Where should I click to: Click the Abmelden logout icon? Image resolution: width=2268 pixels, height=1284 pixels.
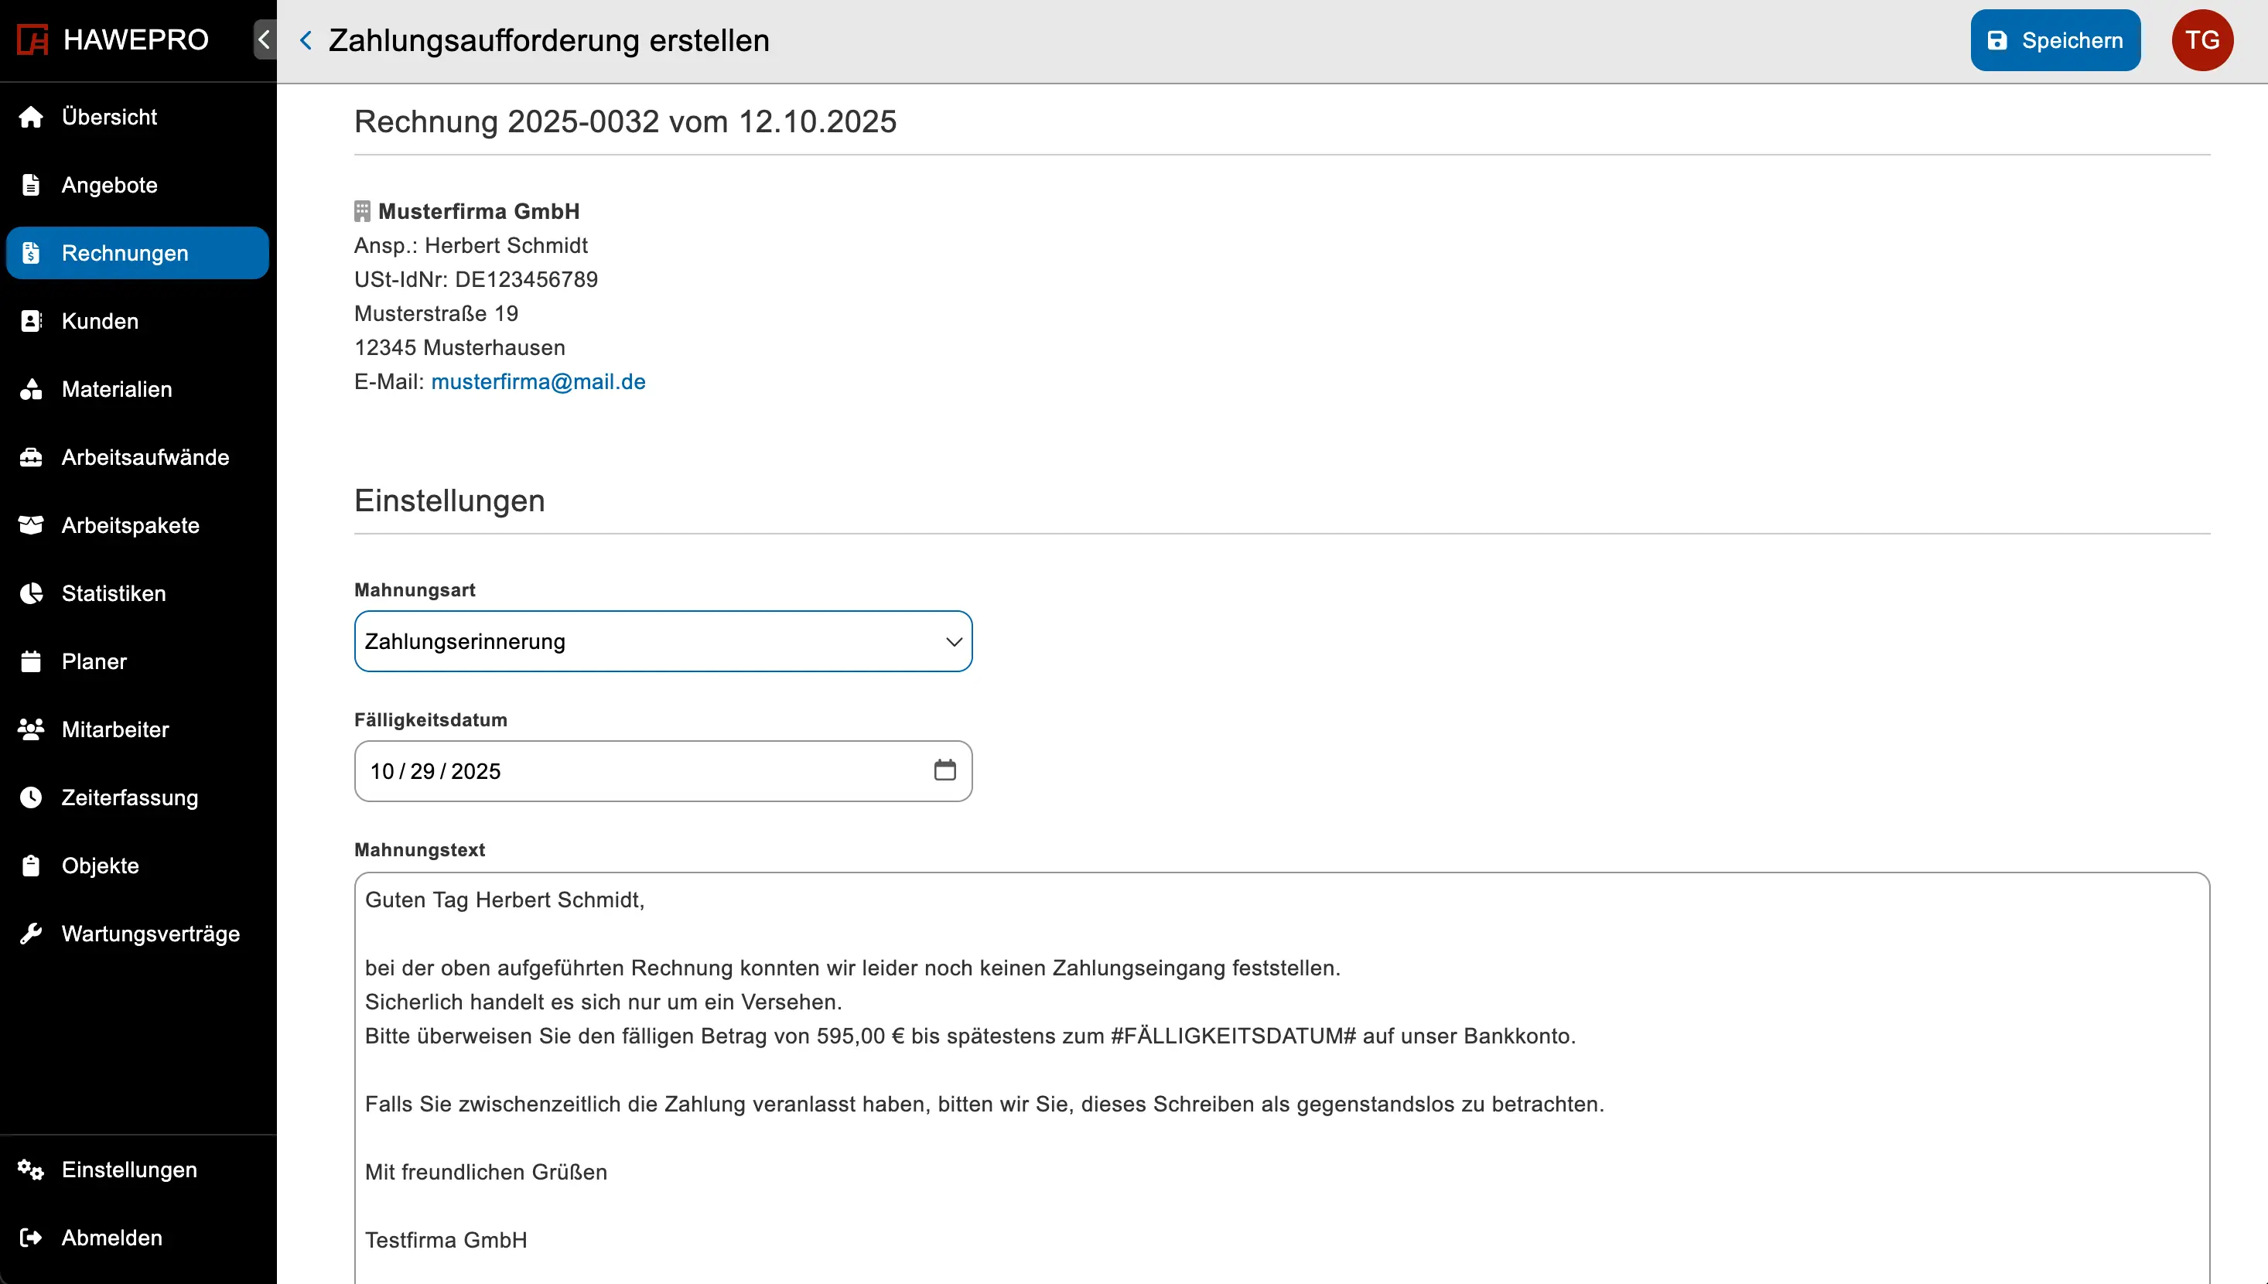(x=31, y=1238)
